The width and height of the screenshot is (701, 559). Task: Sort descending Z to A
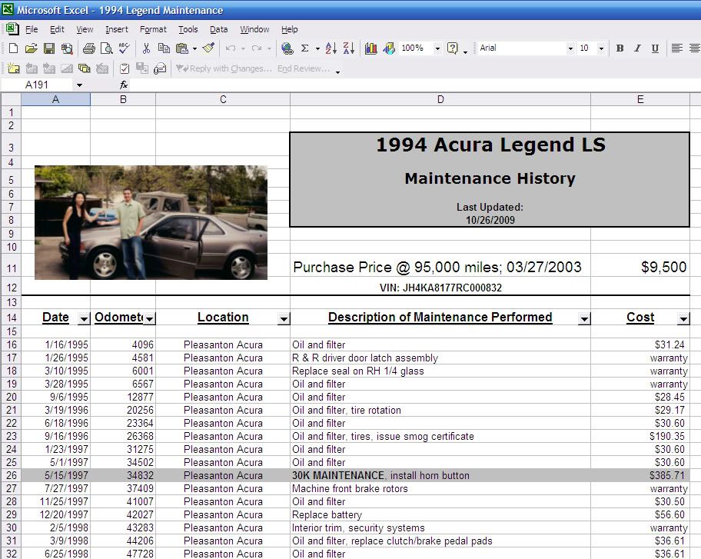(x=349, y=48)
